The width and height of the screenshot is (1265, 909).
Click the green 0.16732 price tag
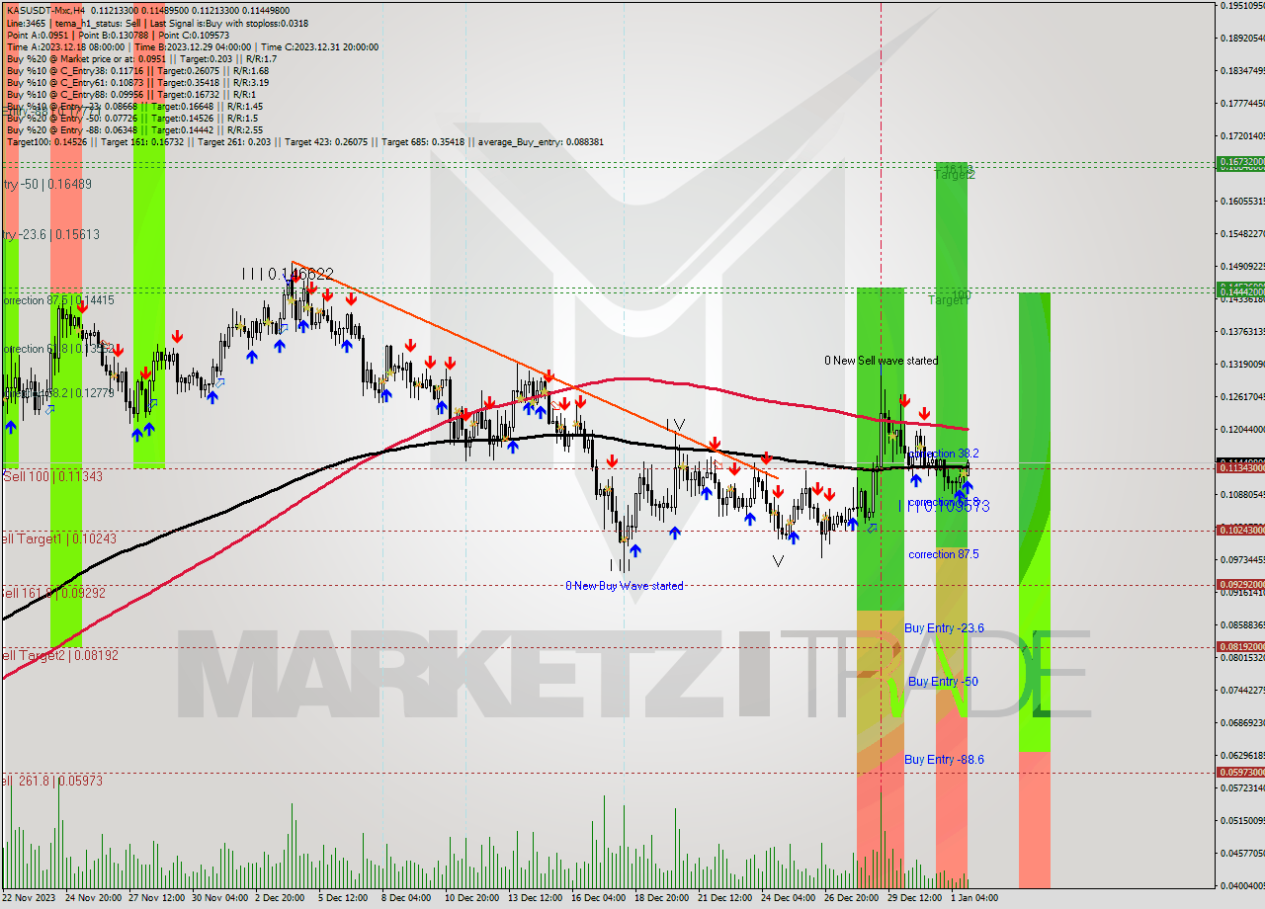pos(1241,161)
